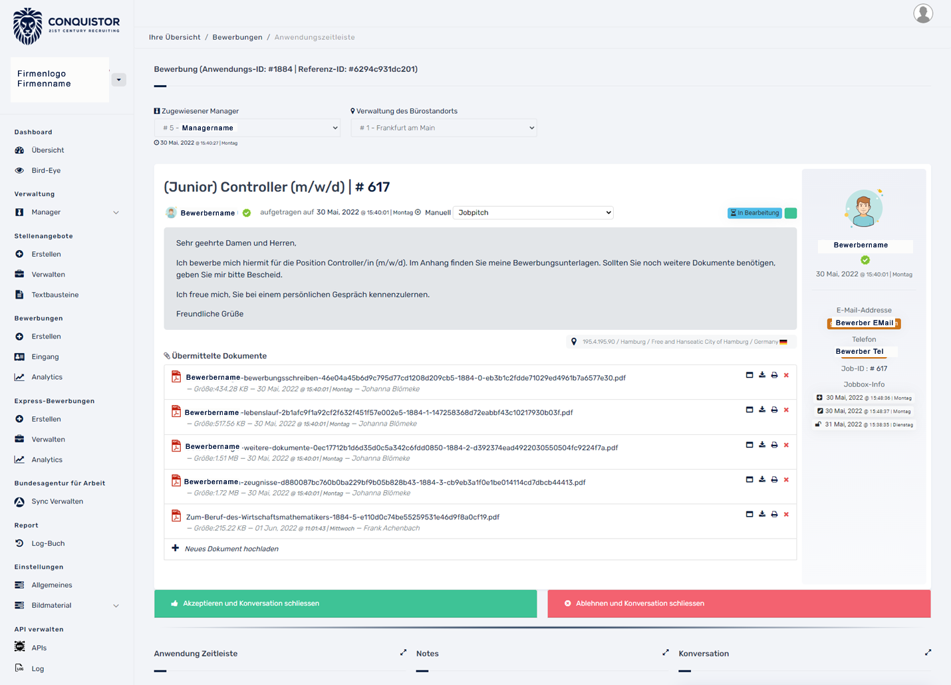Print the lebenslauf PDF
Screen dimensions: 951x685
click(774, 410)
